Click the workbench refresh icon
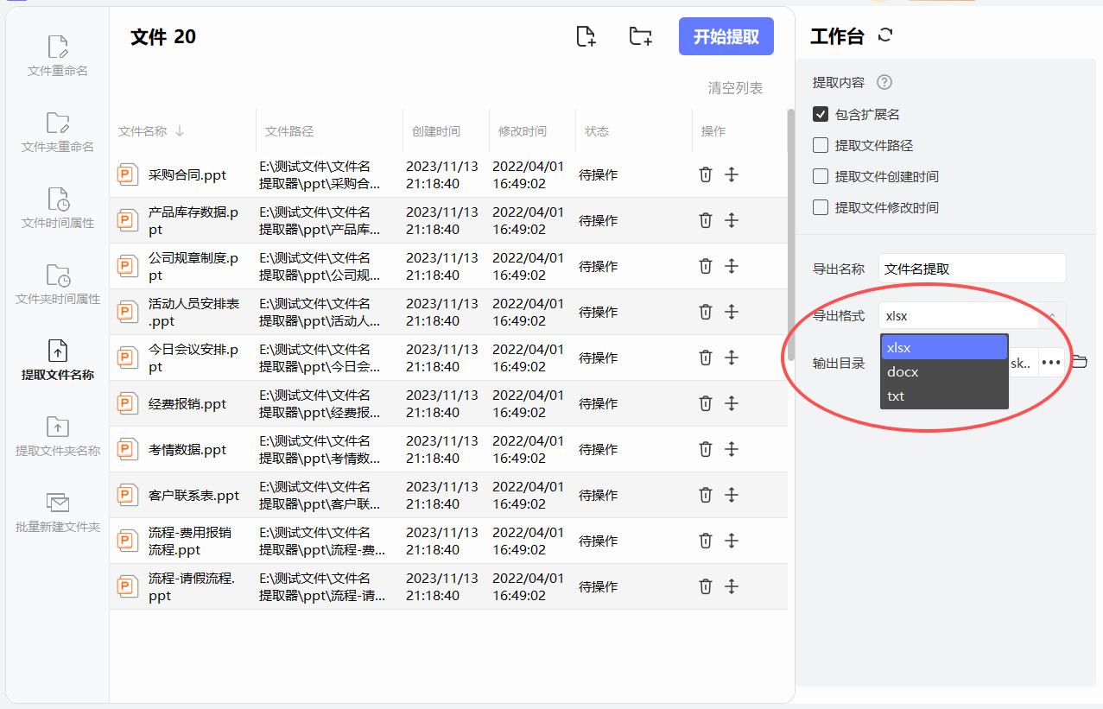Screen dimensions: 1103x709 (884, 35)
